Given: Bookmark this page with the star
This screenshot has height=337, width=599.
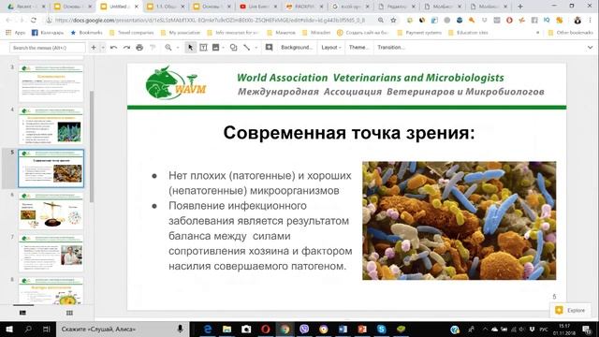Looking at the screenshot, I should [x=393, y=20].
